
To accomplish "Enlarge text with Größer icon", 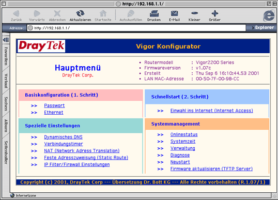I will coord(215,13).
